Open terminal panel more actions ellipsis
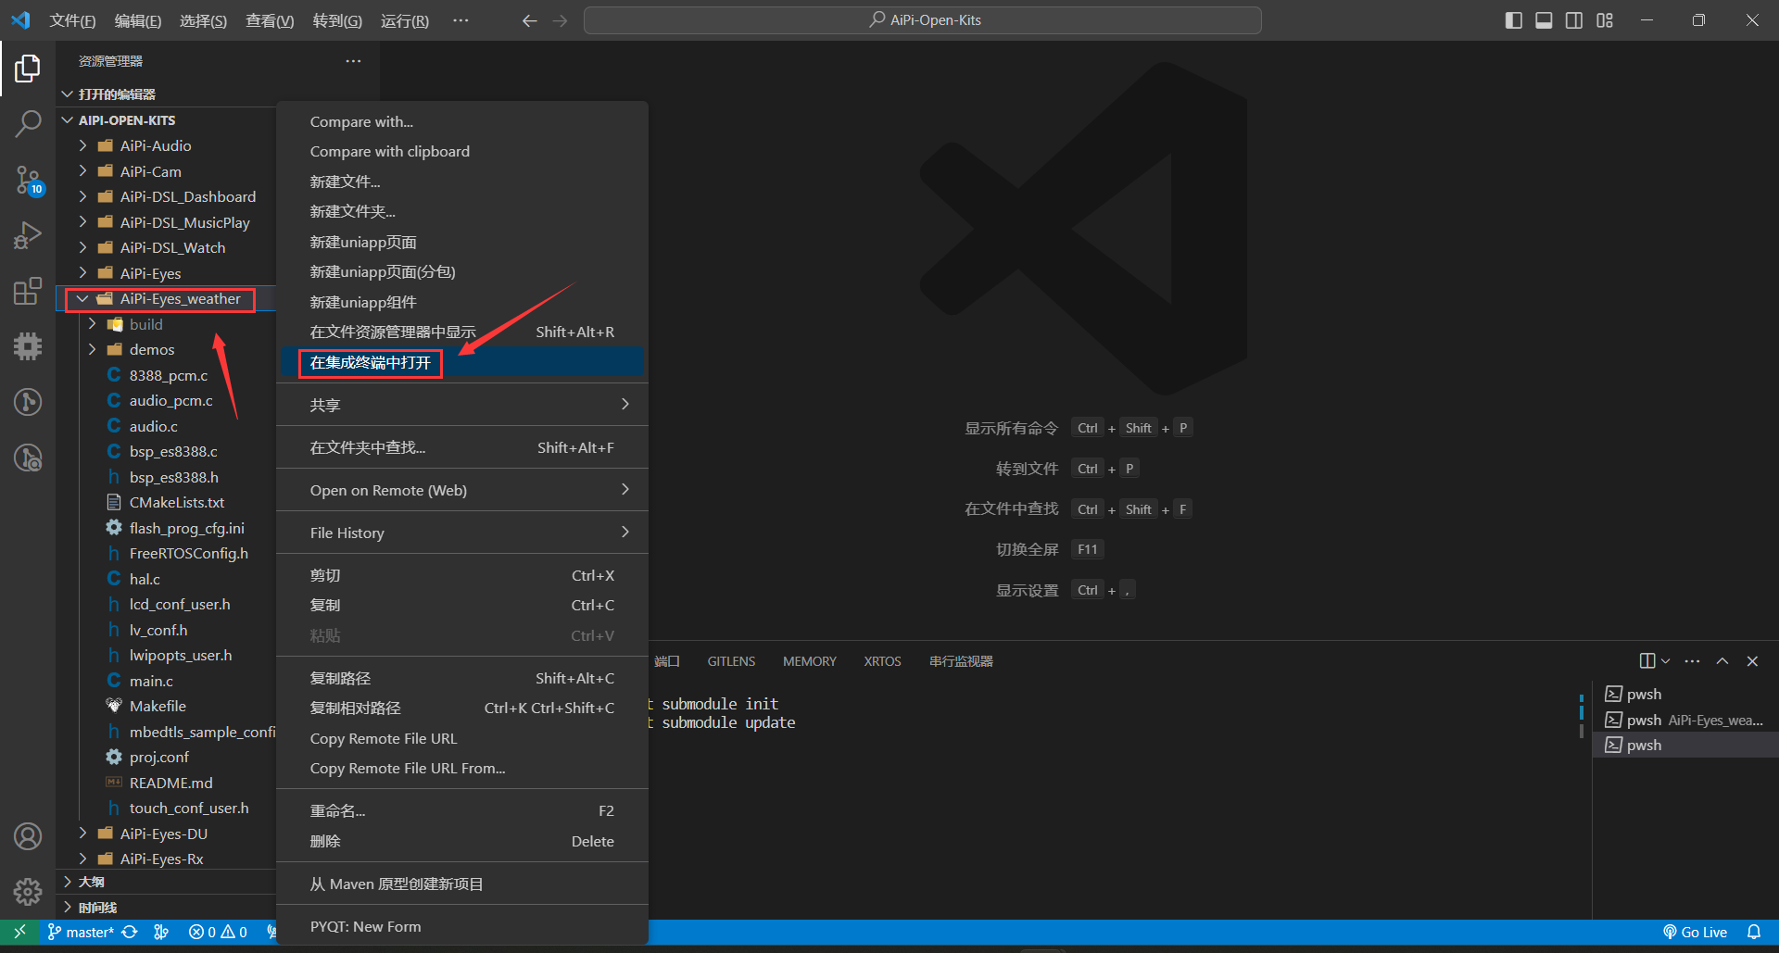The width and height of the screenshot is (1779, 953). (1692, 661)
